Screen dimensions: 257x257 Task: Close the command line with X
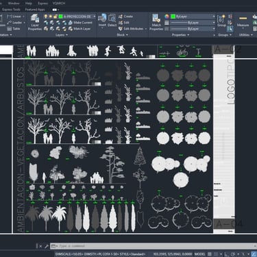point(40,246)
